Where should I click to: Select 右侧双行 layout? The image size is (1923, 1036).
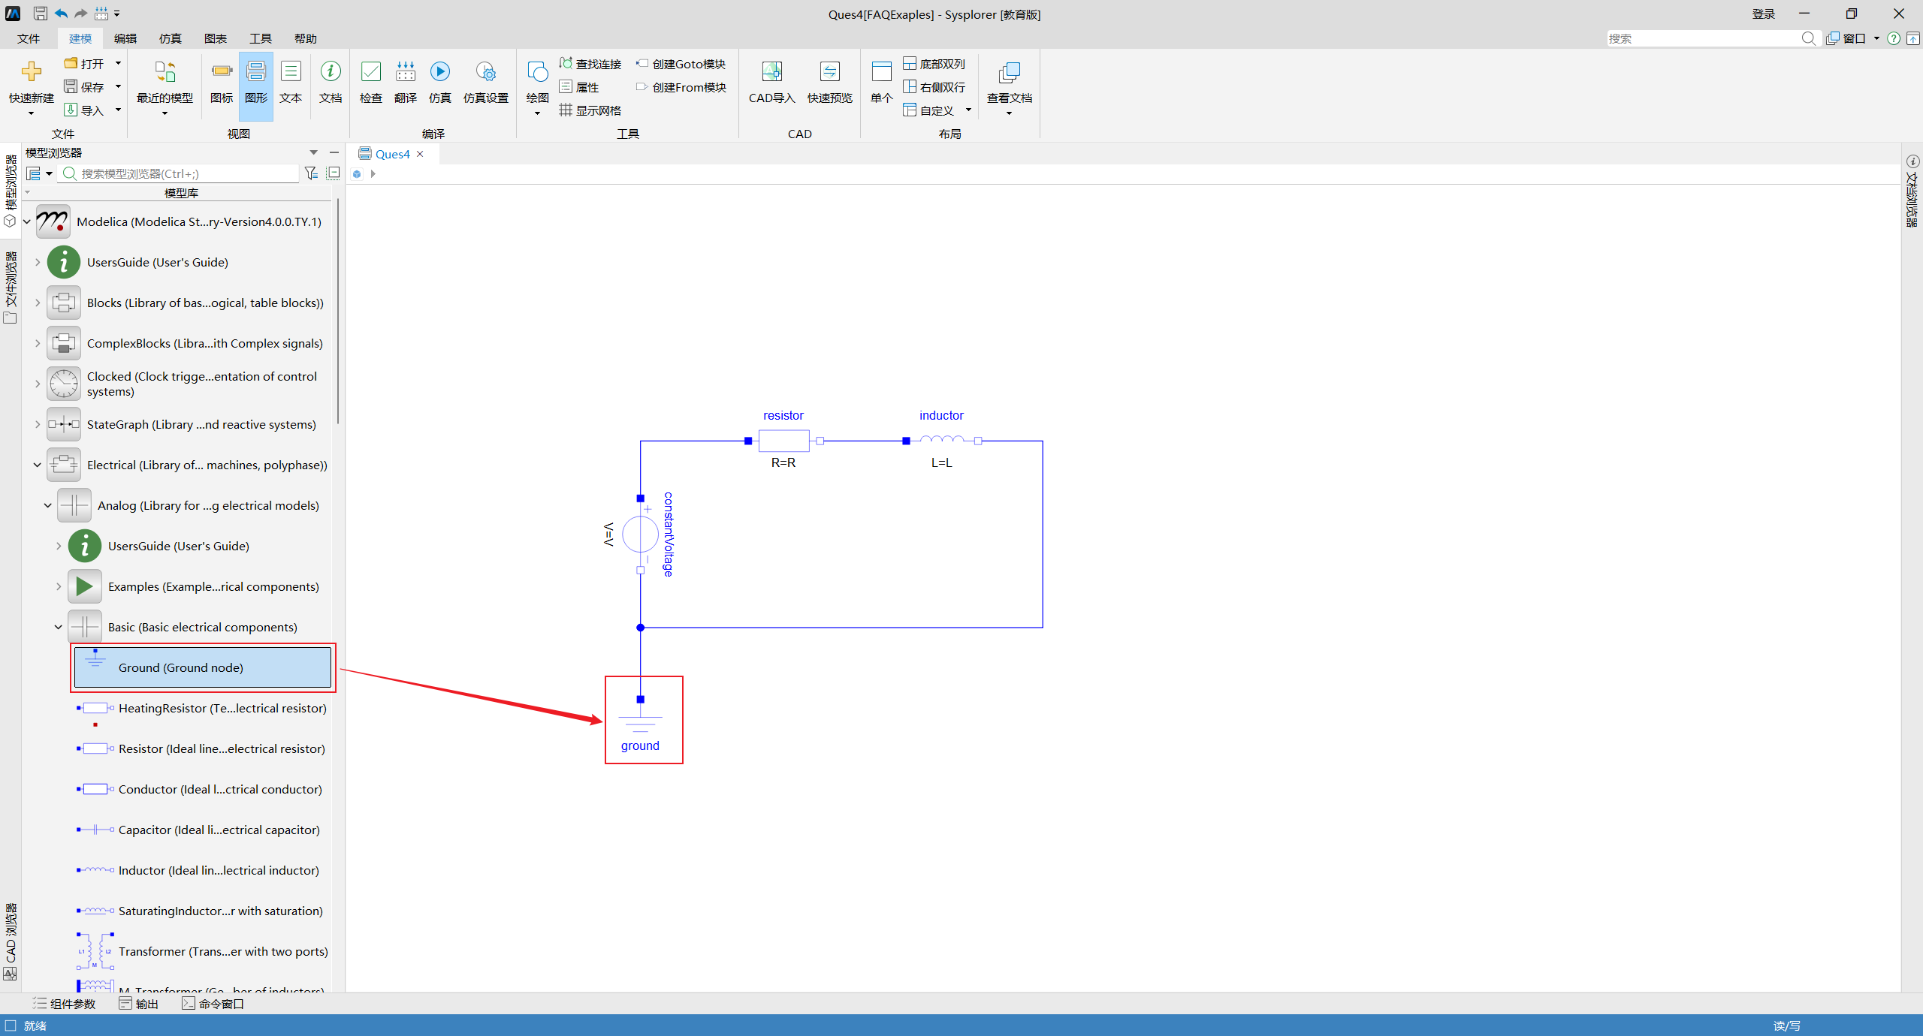pyautogui.click(x=934, y=88)
